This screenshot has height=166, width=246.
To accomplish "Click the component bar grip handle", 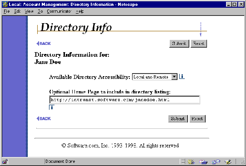I will 183,161.
